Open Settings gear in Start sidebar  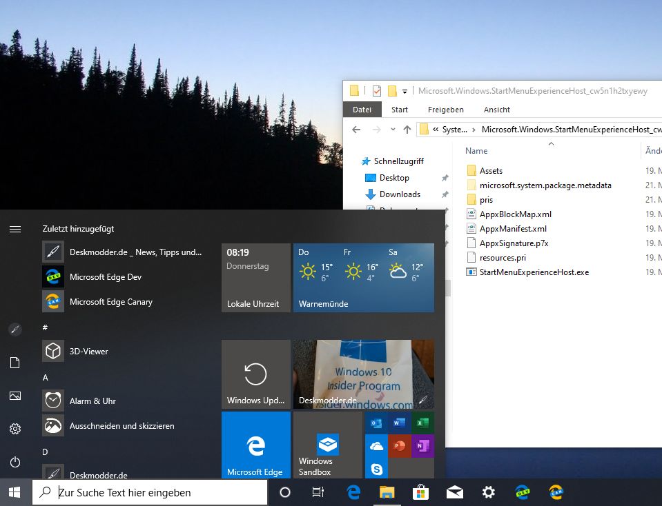[15, 429]
